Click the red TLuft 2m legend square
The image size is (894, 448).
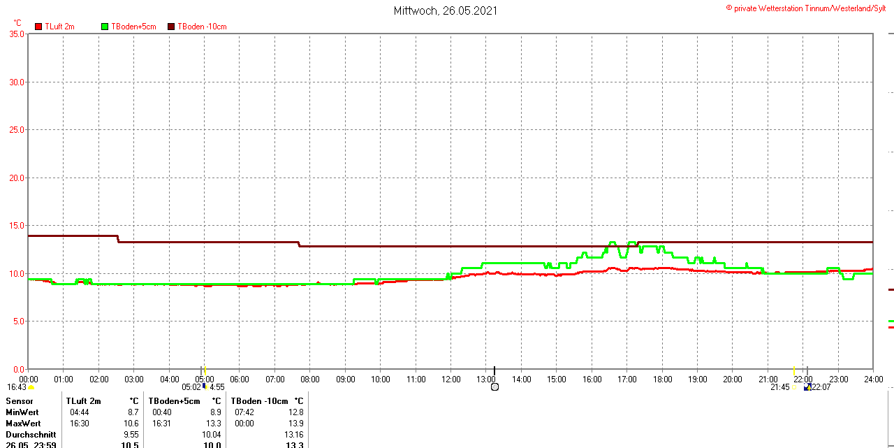click(x=38, y=27)
